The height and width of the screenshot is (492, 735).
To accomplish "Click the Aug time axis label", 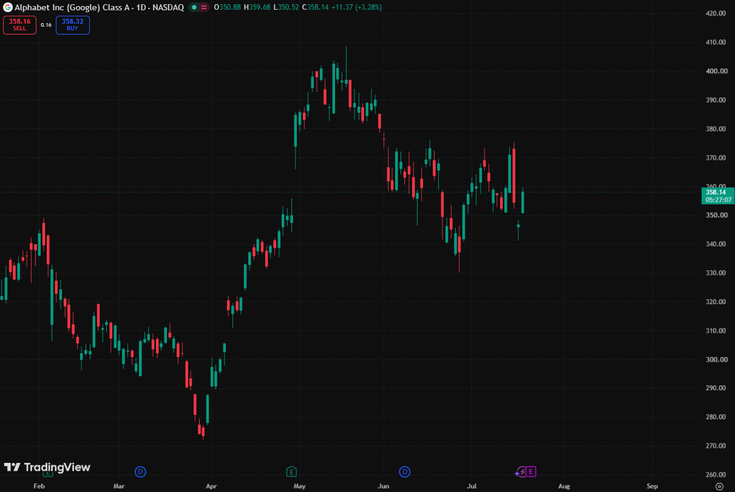I will tap(564, 486).
